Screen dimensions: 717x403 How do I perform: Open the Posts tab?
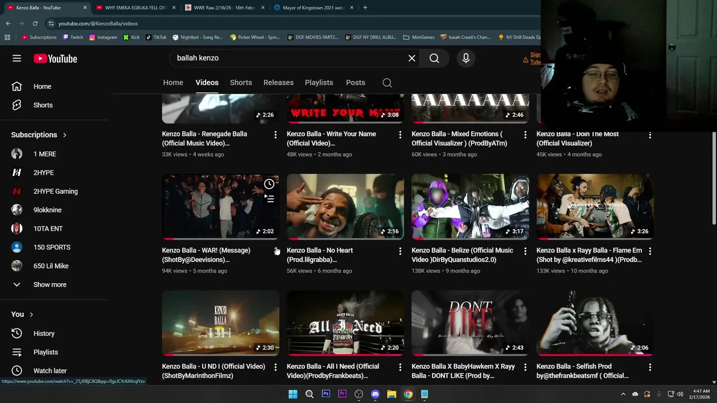click(x=355, y=82)
